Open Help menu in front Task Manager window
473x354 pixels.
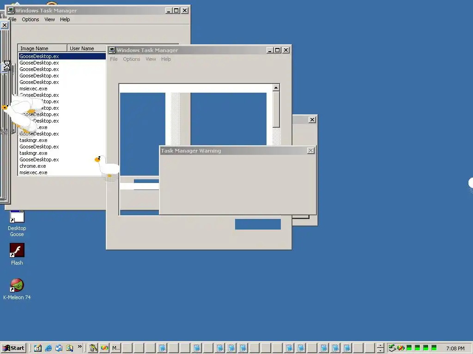tap(166, 59)
